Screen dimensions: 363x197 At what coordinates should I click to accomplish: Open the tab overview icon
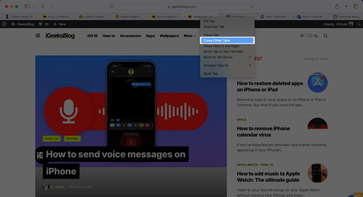(355, 6)
